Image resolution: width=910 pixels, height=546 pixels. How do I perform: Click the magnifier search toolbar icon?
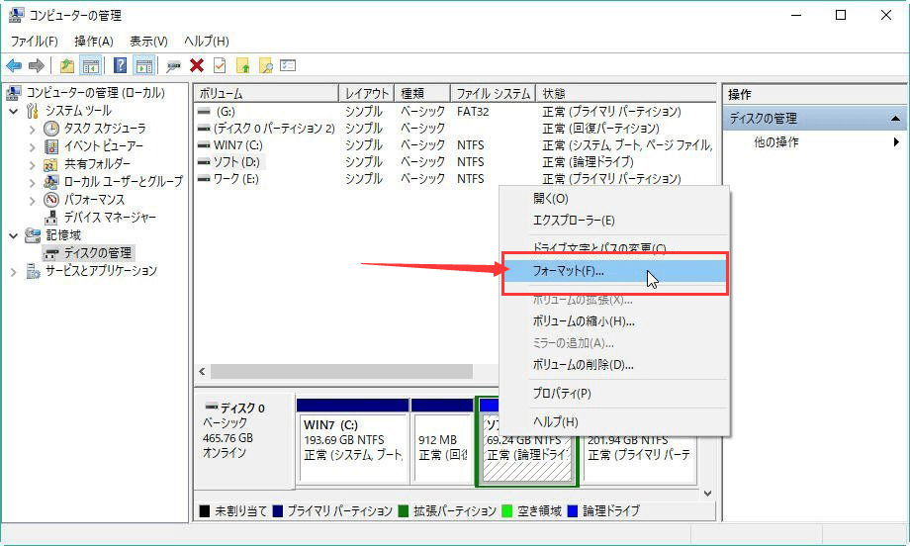pos(266,65)
